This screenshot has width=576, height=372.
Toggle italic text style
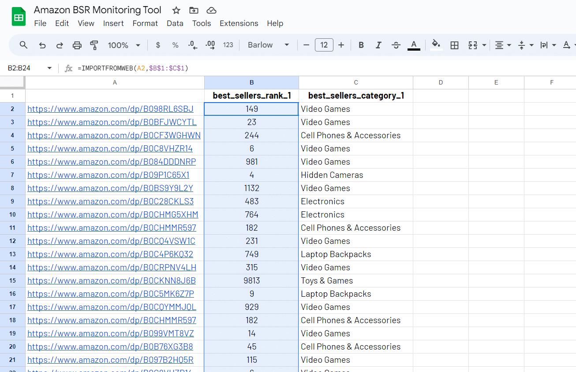pyautogui.click(x=378, y=45)
